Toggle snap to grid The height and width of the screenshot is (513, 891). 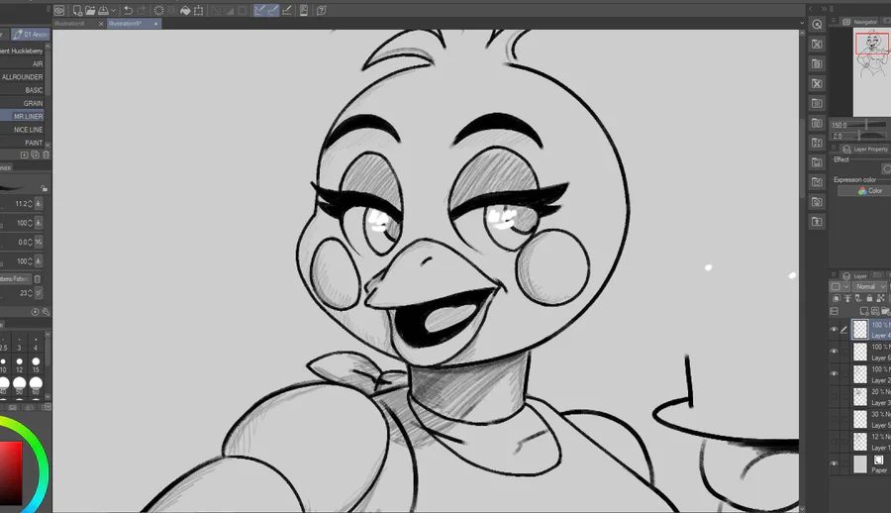[x=287, y=10]
